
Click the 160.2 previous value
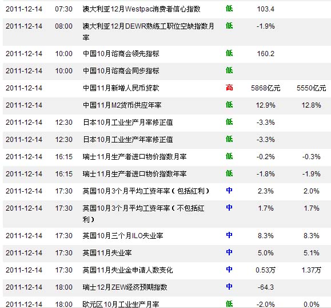click(266, 54)
